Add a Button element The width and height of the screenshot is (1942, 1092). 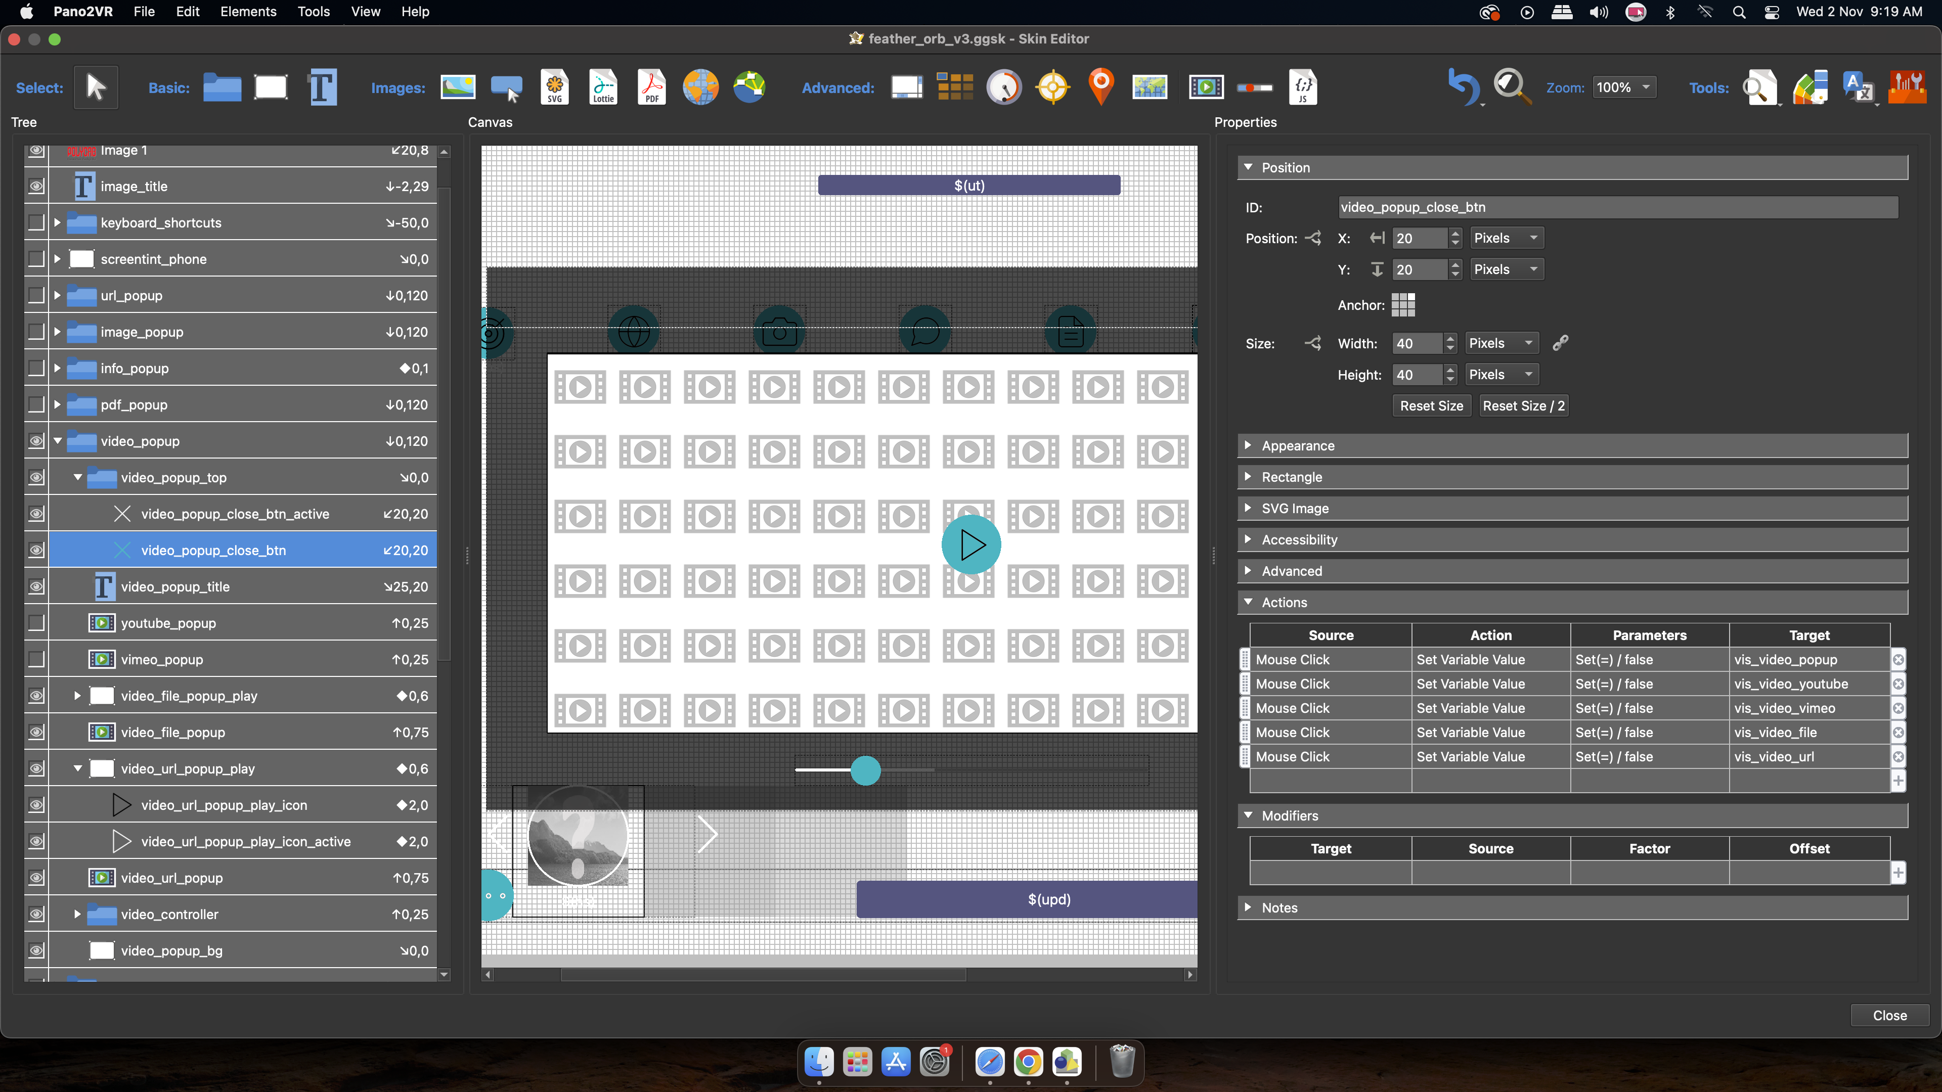tap(506, 87)
